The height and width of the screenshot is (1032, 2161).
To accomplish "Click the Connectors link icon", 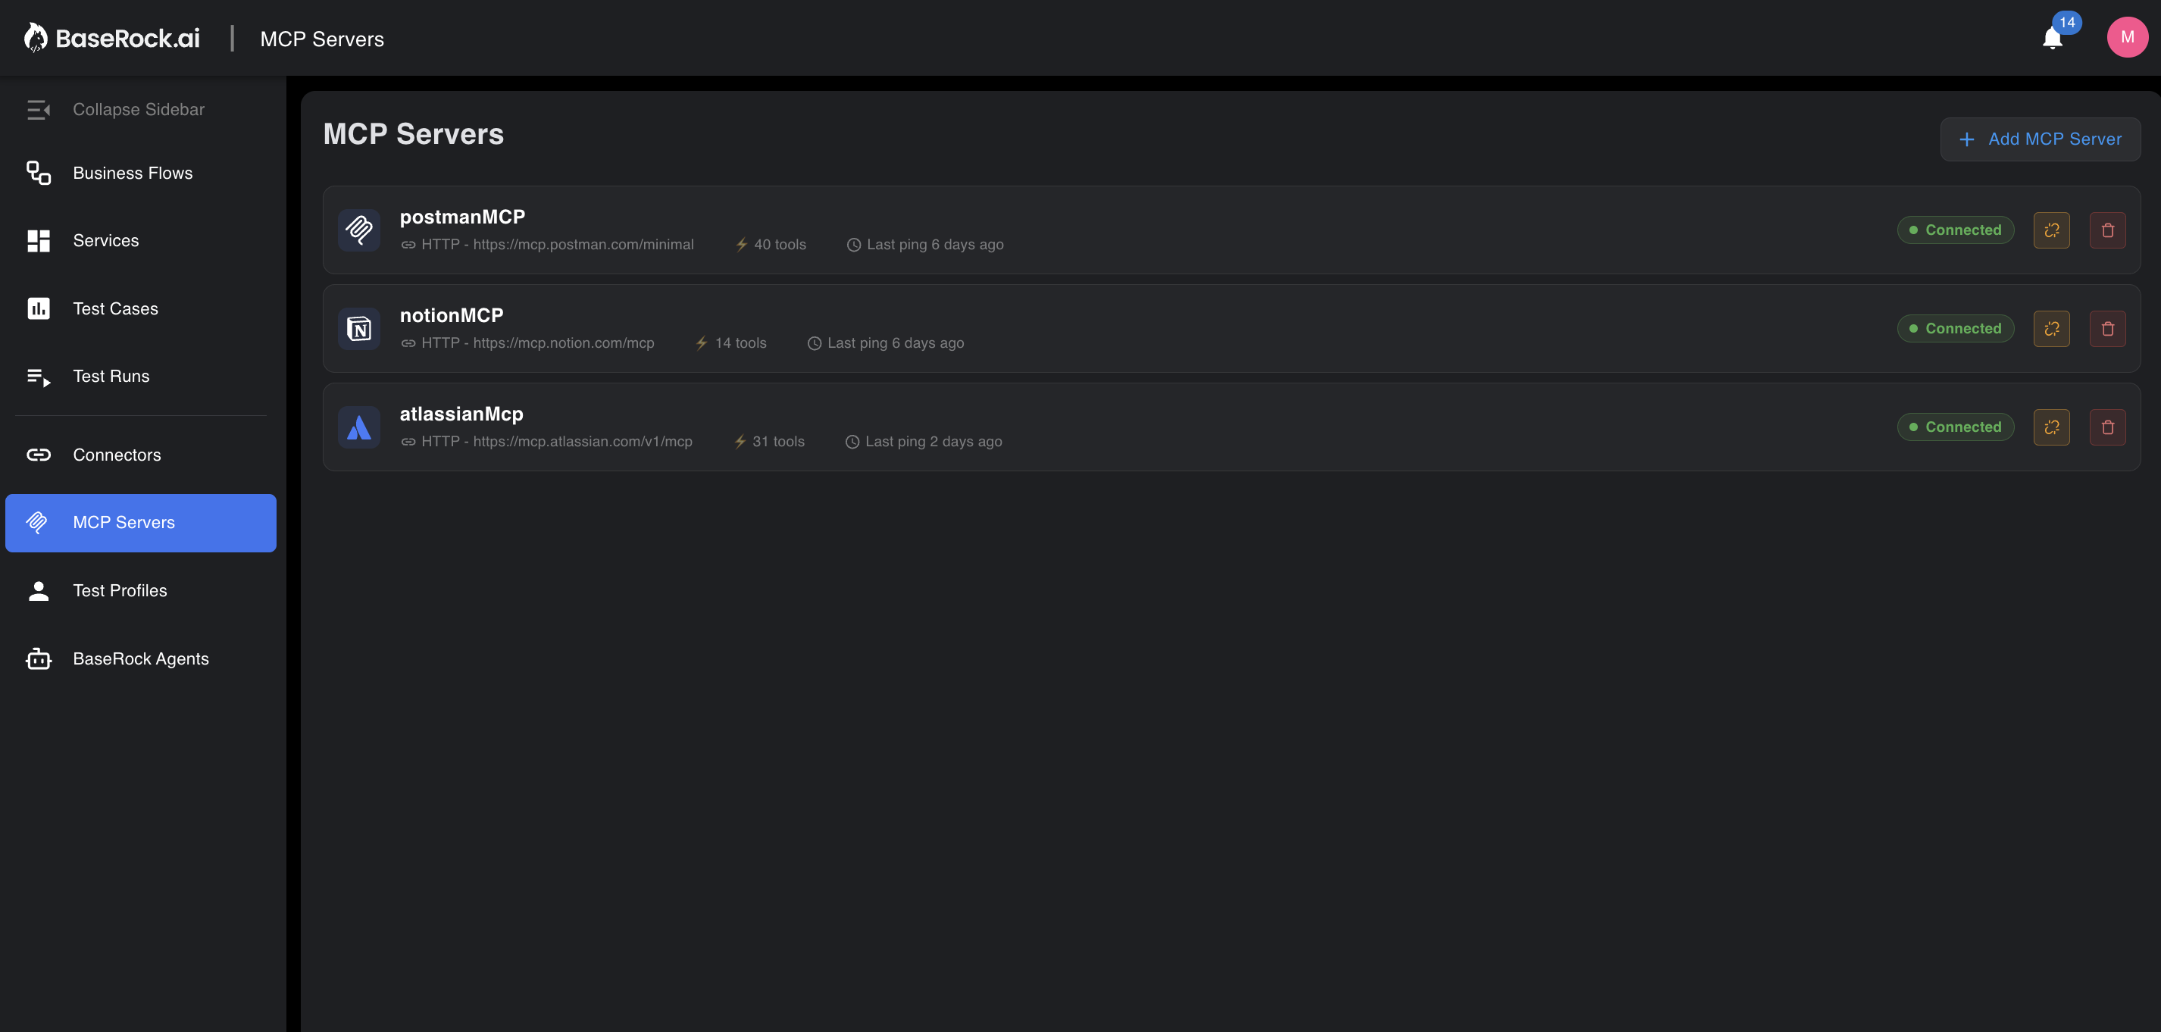I will point(39,455).
